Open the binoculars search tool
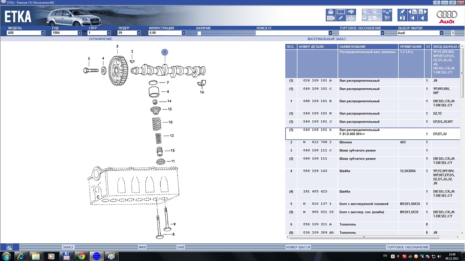Viewport: 465px width, 261px height. point(351,12)
